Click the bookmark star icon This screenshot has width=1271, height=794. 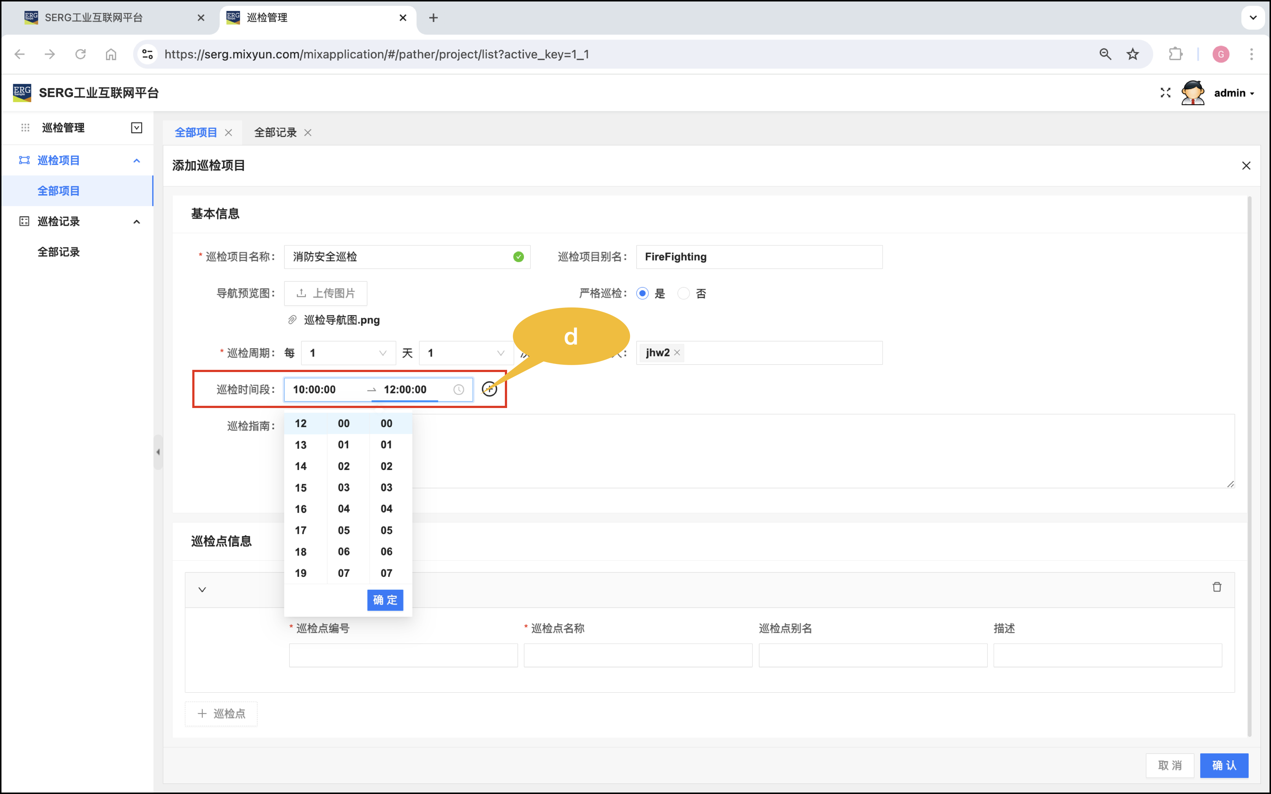click(x=1132, y=54)
